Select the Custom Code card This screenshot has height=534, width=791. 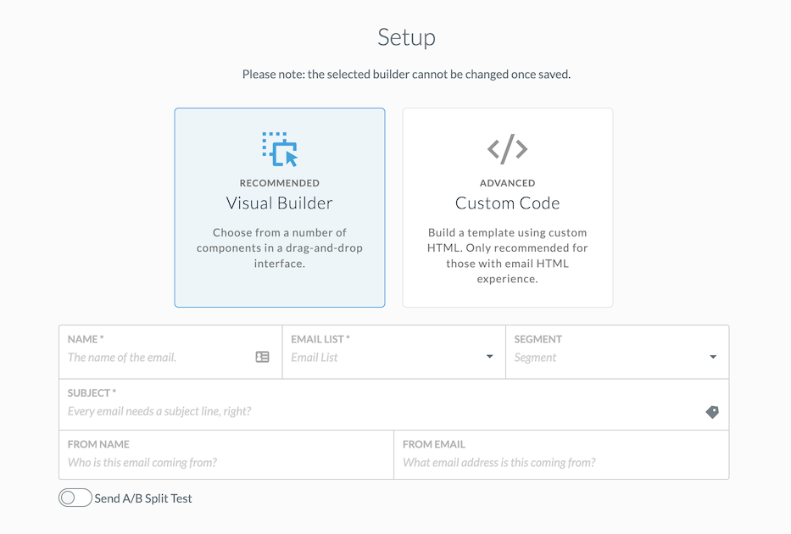[x=508, y=208]
